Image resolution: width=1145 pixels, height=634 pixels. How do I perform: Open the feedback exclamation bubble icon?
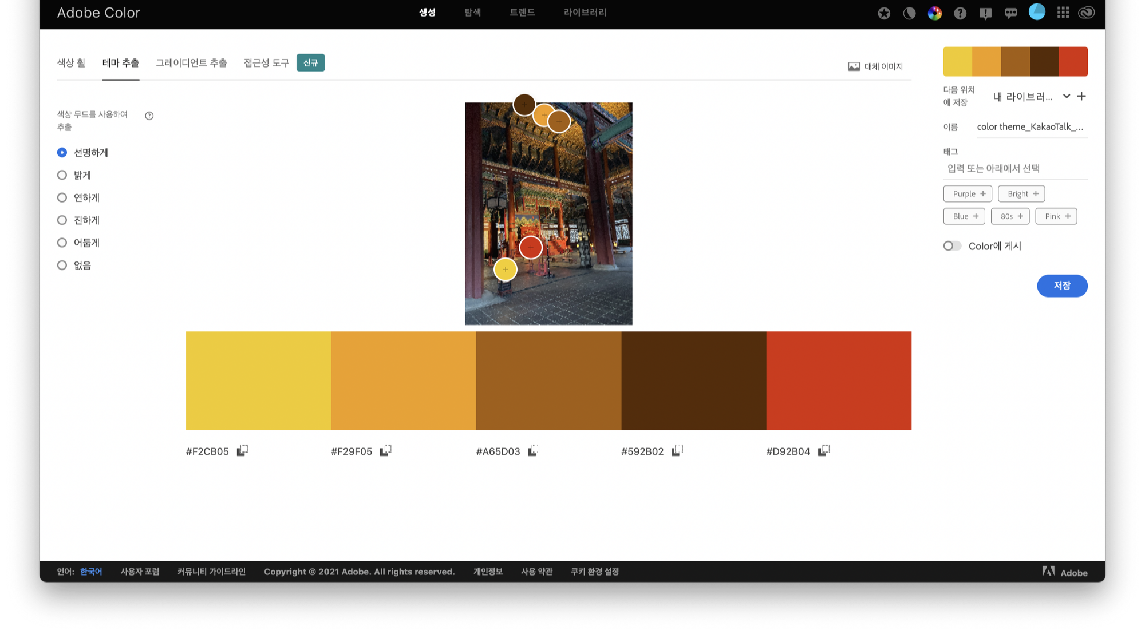(985, 14)
